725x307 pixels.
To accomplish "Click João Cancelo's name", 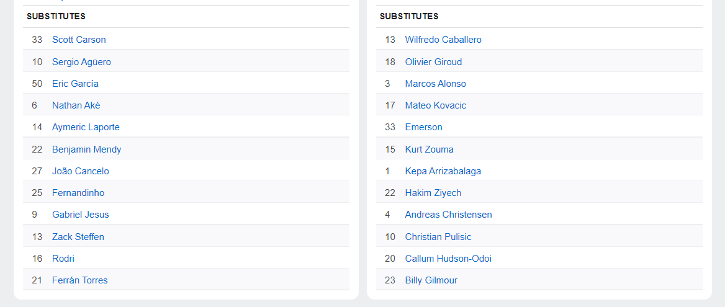I will coord(80,171).
